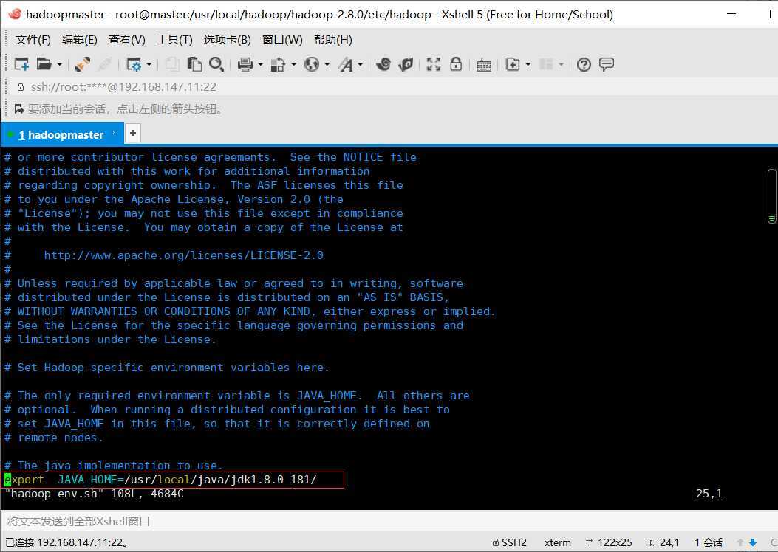Click the Paste clipboard icon

pyautogui.click(x=194, y=64)
